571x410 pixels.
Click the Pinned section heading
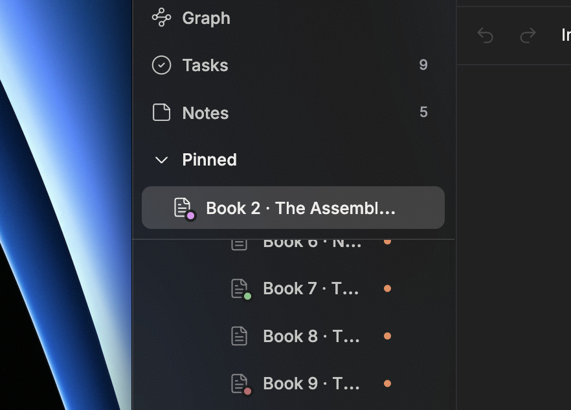click(209, 160)
